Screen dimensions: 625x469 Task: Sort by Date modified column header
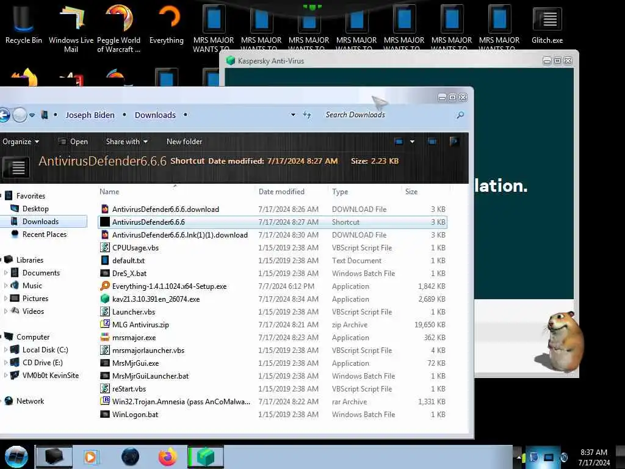click(281, 191)
